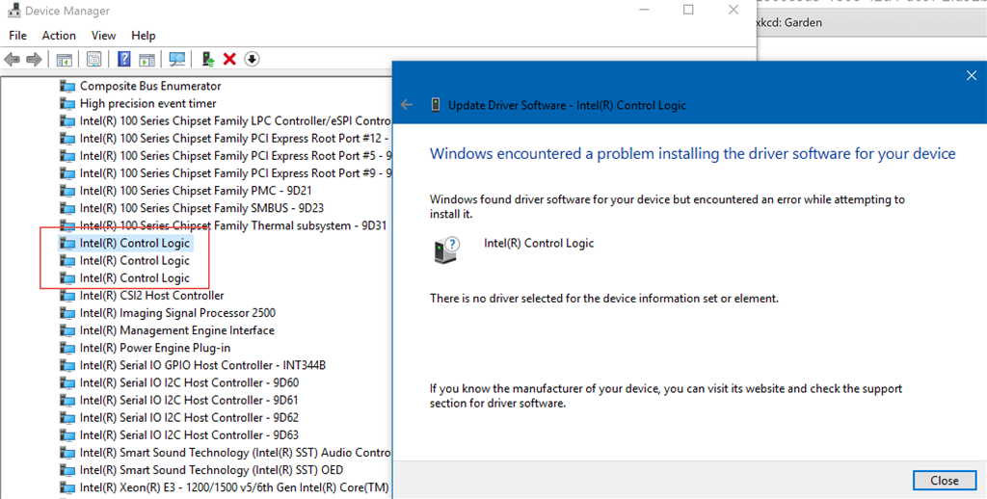Select Serial IO I2C Host Controller - 9D61
Screen dimensions: 987x499
click(178, 400)
